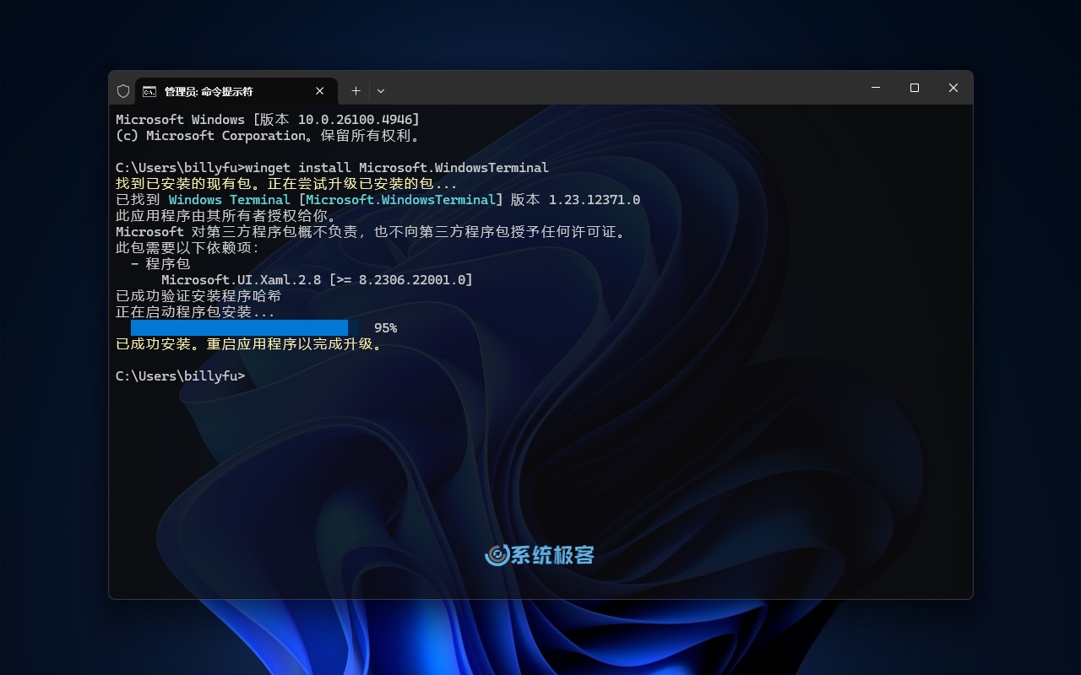
Task: Click the yellow 找到已安装的现有包 message
Action: [x=286, y=183]
